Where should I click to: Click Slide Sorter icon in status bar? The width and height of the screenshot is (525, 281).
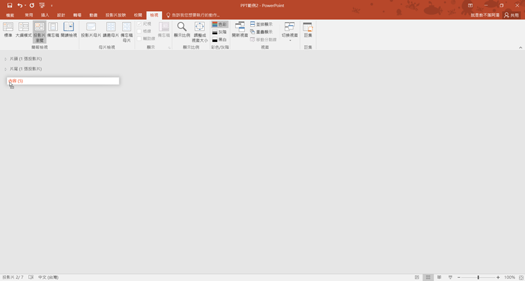click(x=428, y=277)
